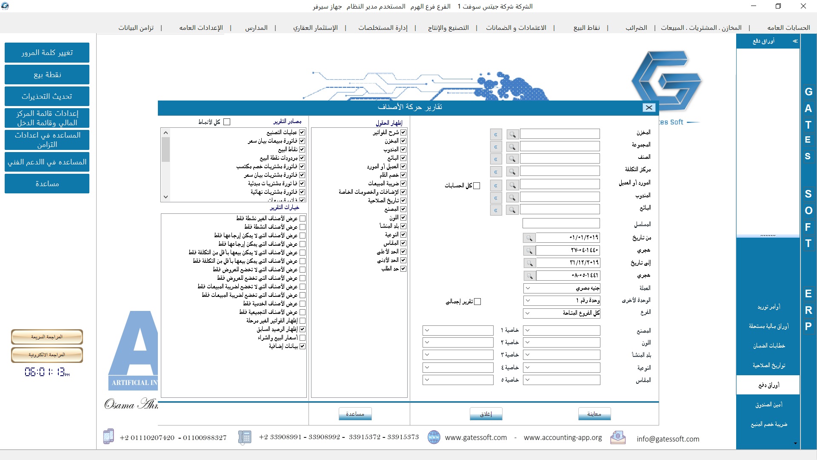Click the المسلسل input field
The width and height of the screenshot is (817, 460).
point(561,224)
